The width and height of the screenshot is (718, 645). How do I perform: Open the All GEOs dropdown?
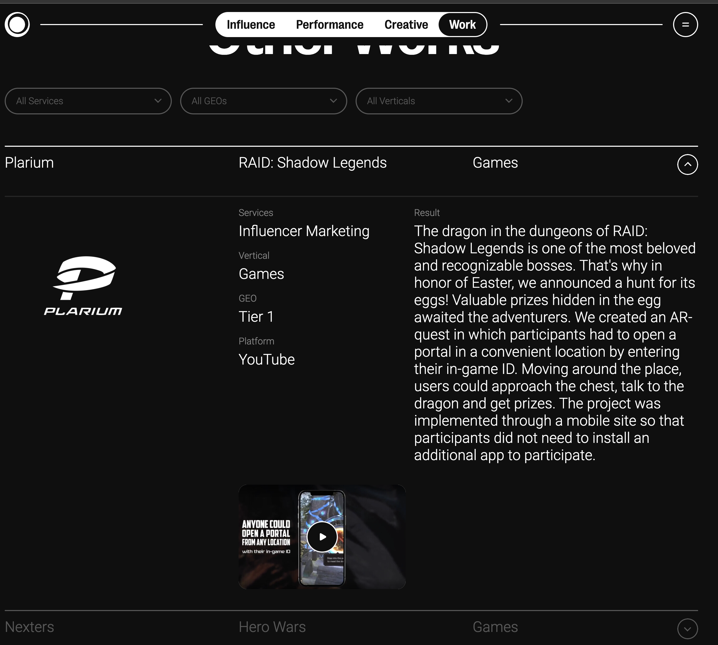pos(263,101)
